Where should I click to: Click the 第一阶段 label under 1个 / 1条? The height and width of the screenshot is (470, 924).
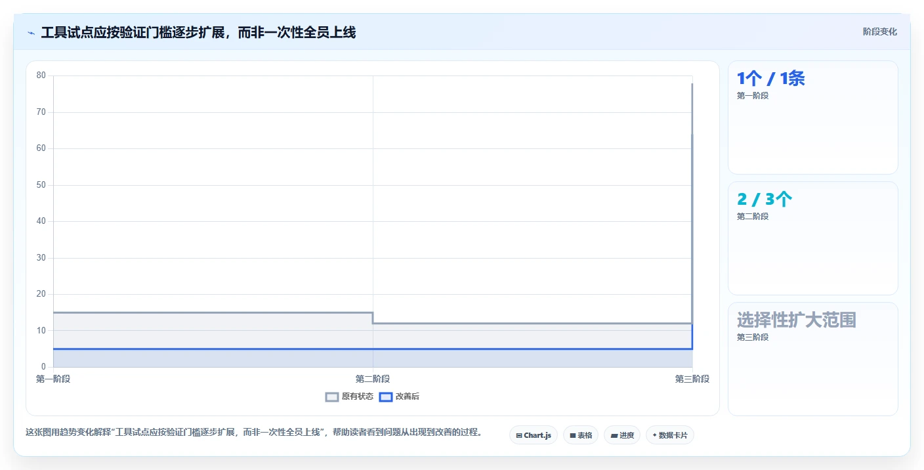click(x=753, y=96)
